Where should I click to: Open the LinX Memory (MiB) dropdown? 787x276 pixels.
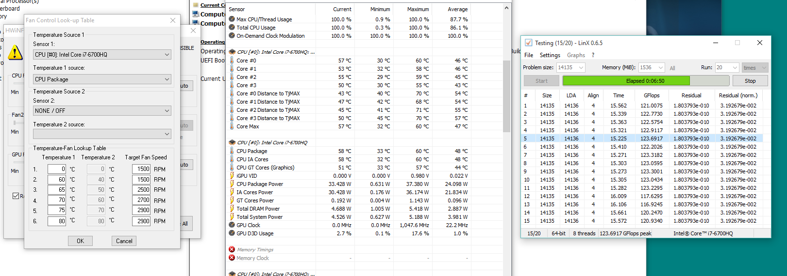tap(652, 68)
